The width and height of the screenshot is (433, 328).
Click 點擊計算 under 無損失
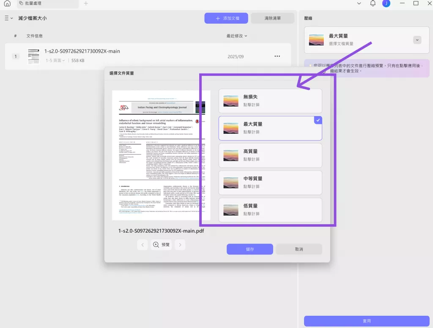tap(251, 105)
